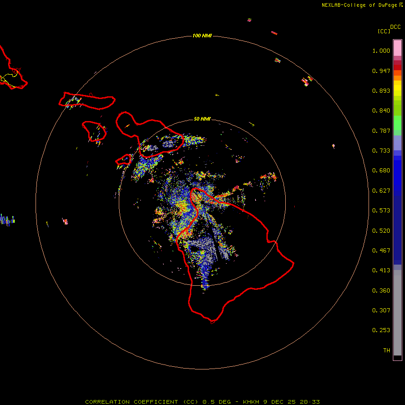Click the 0.680 legend value
Screen dimensions: 405x405
[381, 171]
